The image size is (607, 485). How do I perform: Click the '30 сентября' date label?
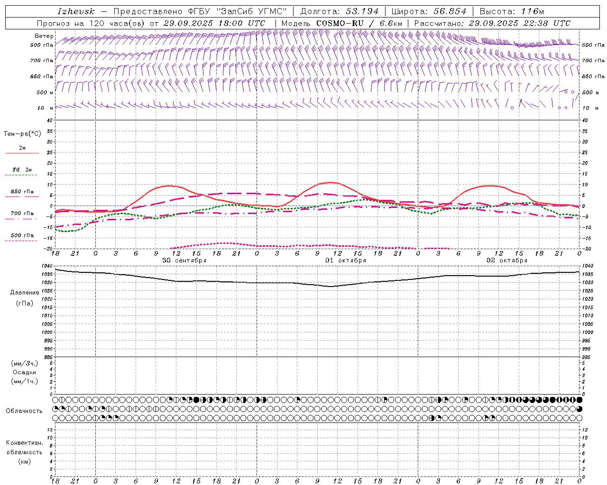tap(184, 260)
